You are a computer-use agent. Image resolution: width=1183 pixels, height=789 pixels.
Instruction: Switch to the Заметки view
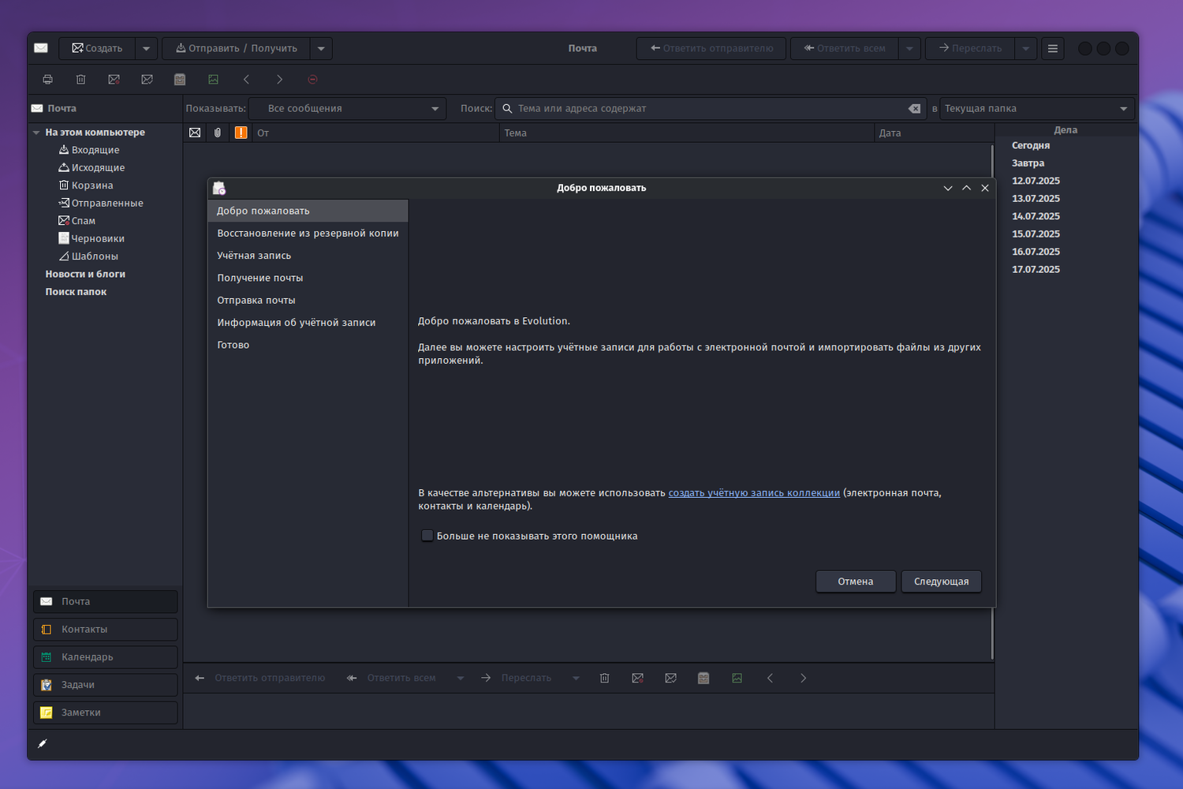pos(106,712)
